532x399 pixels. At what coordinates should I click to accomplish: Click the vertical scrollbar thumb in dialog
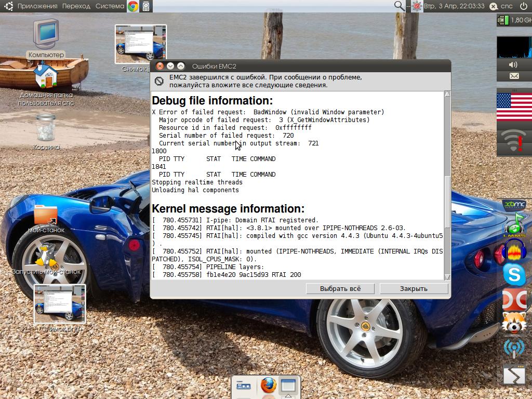click(x=447, y=202)
